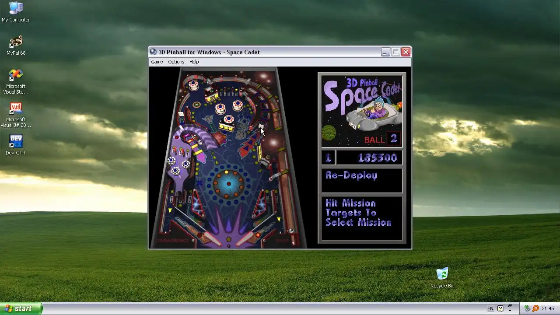
Task: Select the MyPal 68 desktop icon
Action: click(x=16, y=45)
